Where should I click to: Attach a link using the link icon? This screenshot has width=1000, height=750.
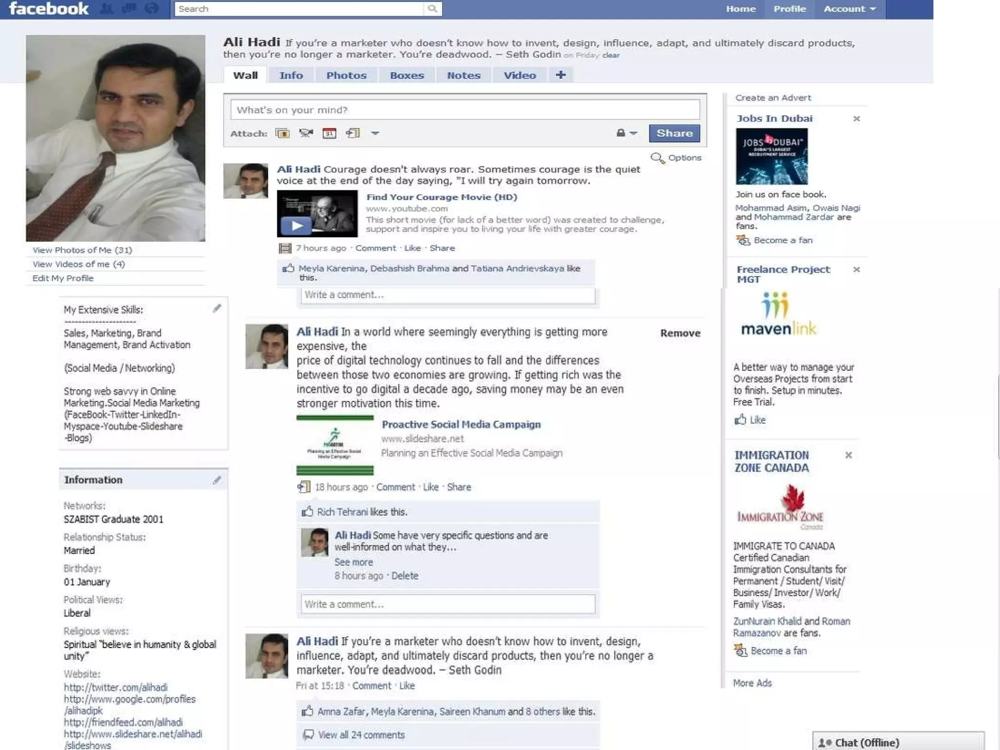click(353, 133)
